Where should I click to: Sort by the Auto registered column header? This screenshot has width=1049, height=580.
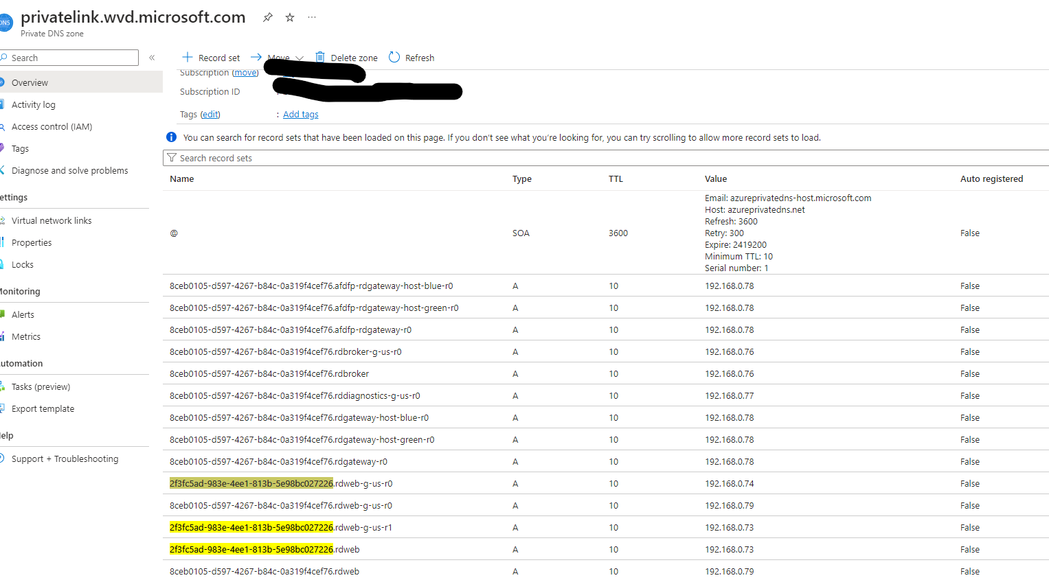[991, 178]
